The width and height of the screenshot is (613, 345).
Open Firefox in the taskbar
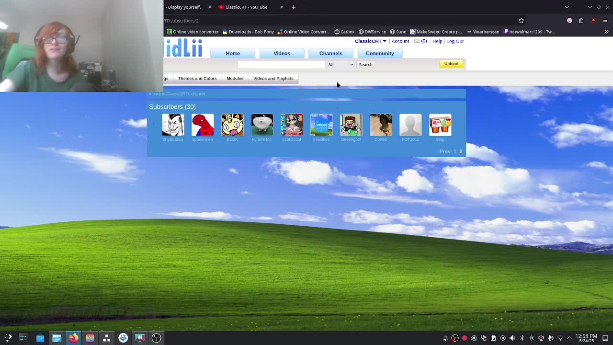(73, 338)
